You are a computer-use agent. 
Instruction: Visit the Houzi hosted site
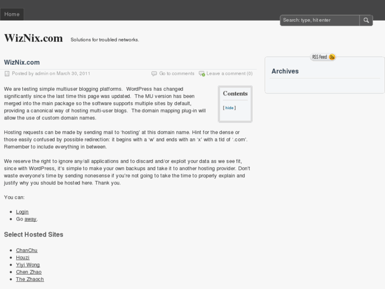tap(23, 257)
